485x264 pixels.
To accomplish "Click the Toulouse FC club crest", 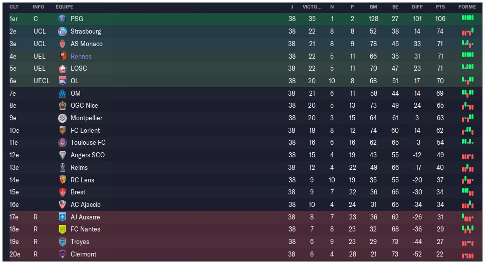I will pos(62,142).
